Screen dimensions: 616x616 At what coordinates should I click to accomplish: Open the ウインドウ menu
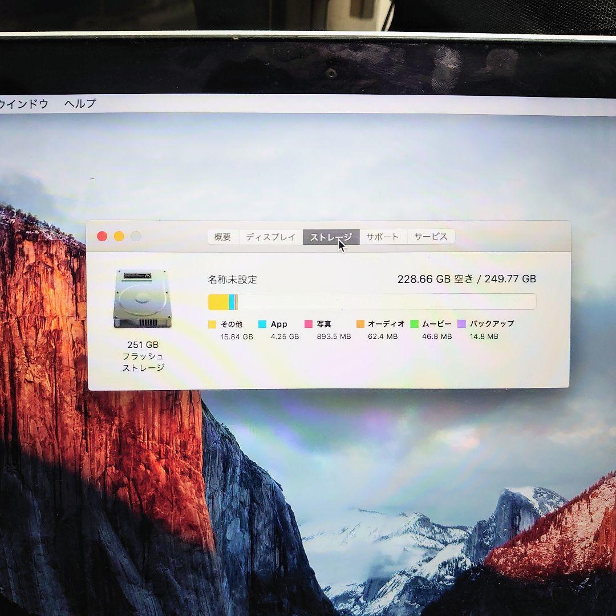point(23,103)
